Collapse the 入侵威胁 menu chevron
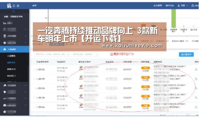Screen dimensions: 199x118 click(26, 49)
